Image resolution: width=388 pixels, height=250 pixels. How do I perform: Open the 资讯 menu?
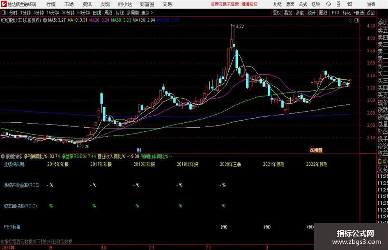pyautogui.click(x=87, y=4)
